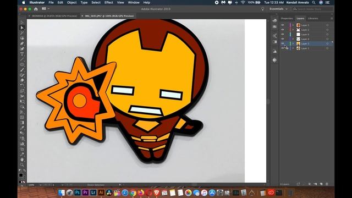Open the Essentials workspace dropdown
Image resolution: width=352 pixels, height=198 pixels.
[x=278, y=9]
